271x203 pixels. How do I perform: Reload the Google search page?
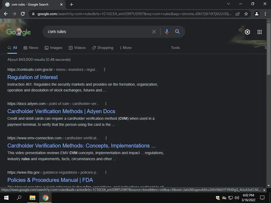23,14
